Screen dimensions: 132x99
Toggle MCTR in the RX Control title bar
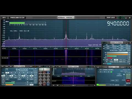[35, 67]
